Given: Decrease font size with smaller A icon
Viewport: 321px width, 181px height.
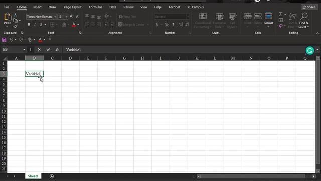Looking at the screenshot, I should 77,17.
